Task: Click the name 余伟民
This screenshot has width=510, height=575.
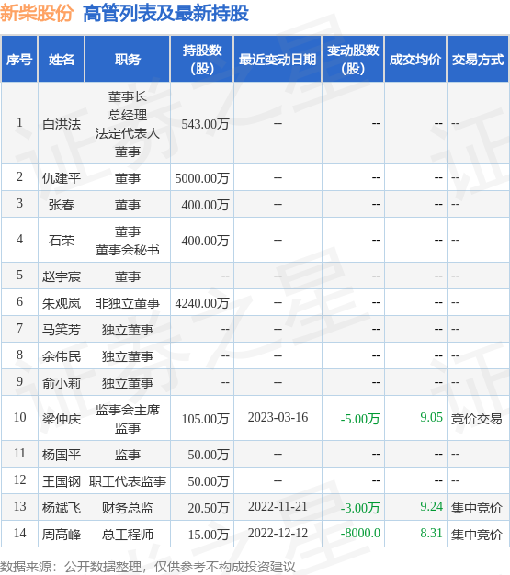Action: [x=62, y=356]
